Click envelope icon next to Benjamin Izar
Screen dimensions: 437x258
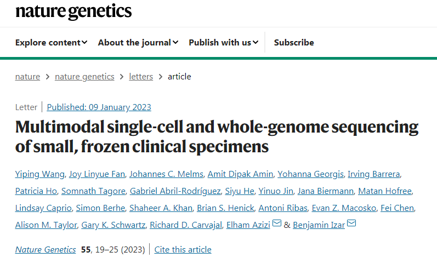(x=351, y=224)
